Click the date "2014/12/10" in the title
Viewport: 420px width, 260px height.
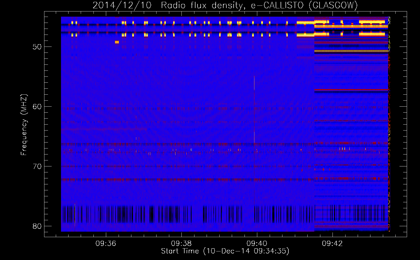[x=122, y=5]
